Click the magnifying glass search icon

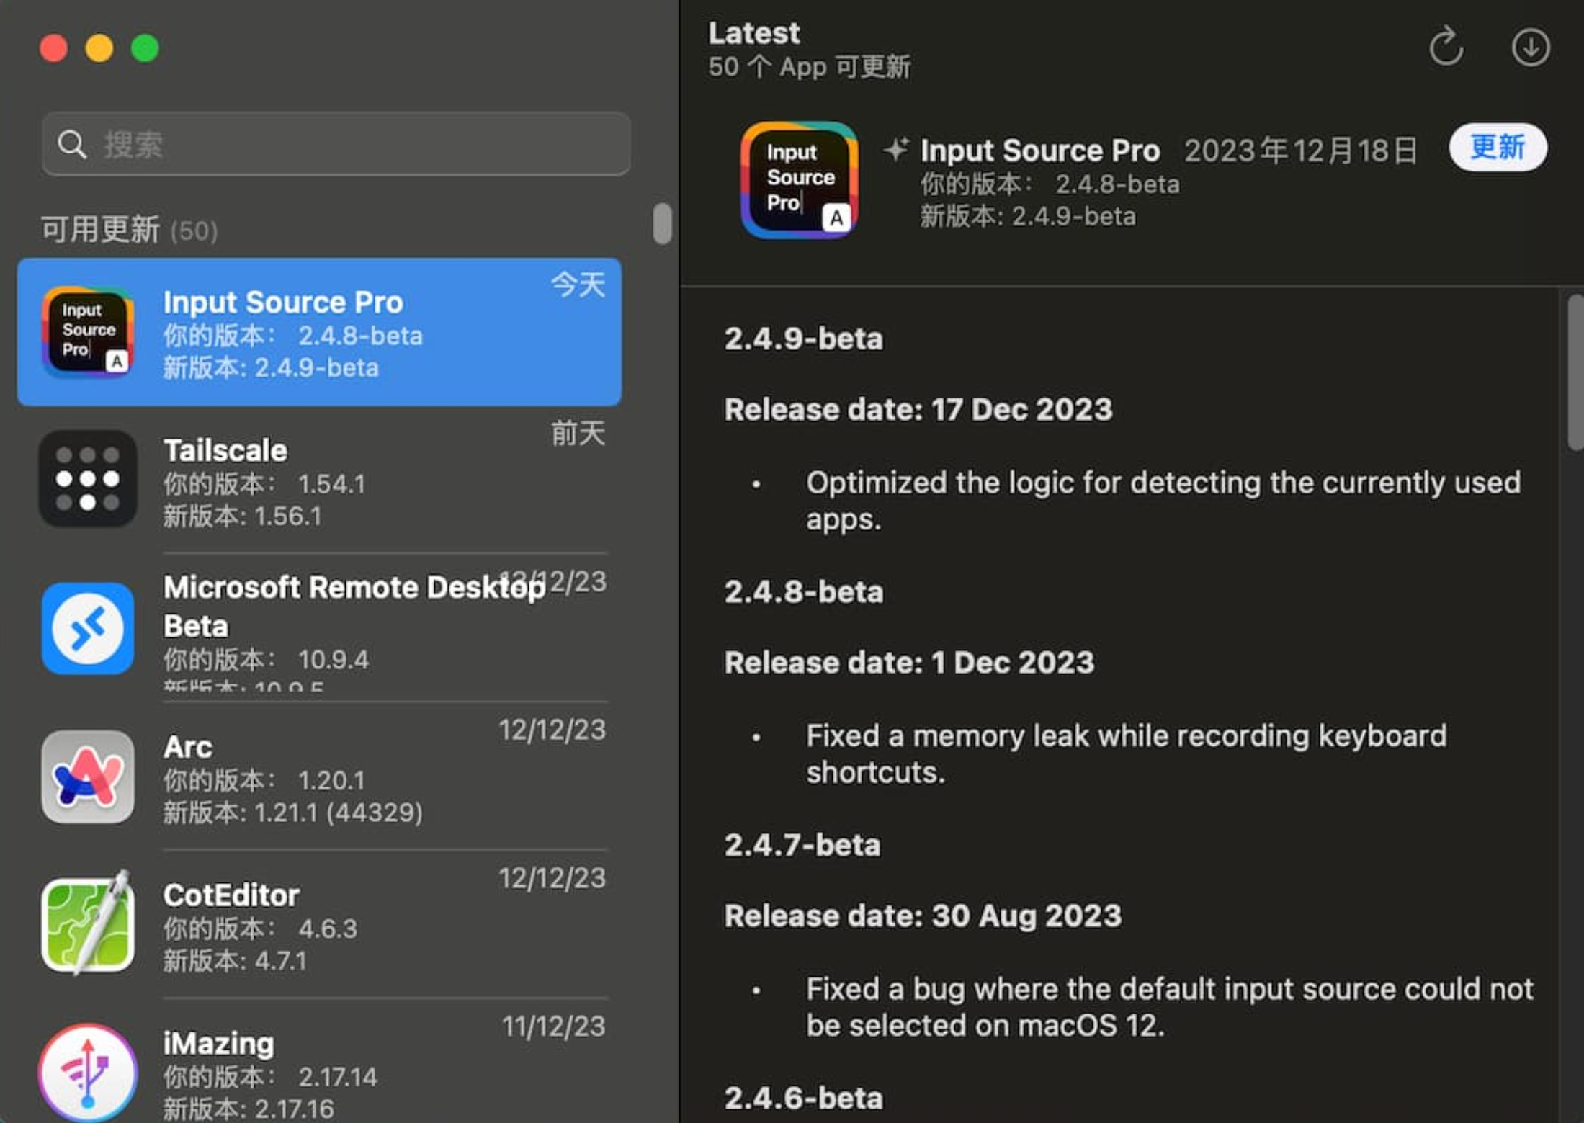pos(72,144)
